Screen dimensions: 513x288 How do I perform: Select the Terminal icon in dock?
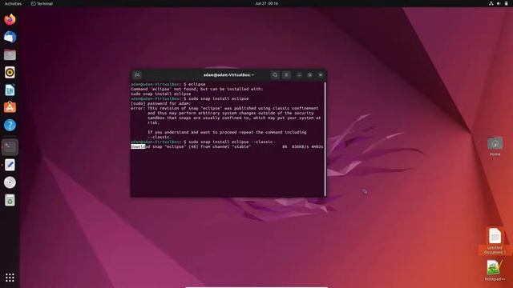click(x=10, y=147)
